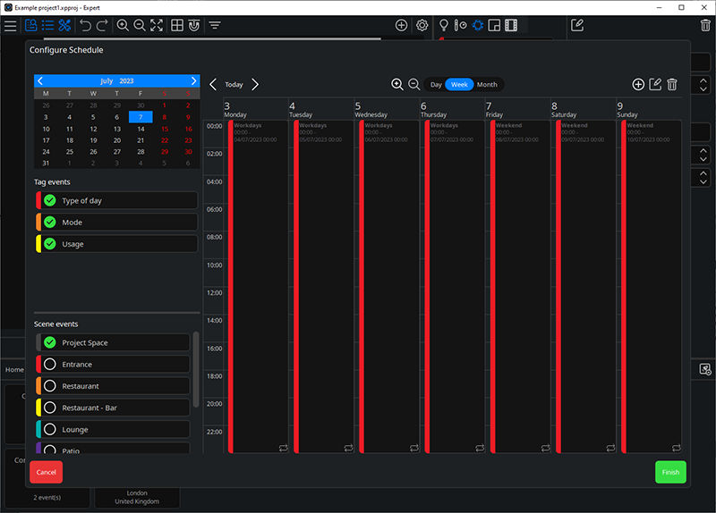Viewport: 716px width, 513px height.
Task: Click the delete event trash icon
Action: click(x=672, y=84)
